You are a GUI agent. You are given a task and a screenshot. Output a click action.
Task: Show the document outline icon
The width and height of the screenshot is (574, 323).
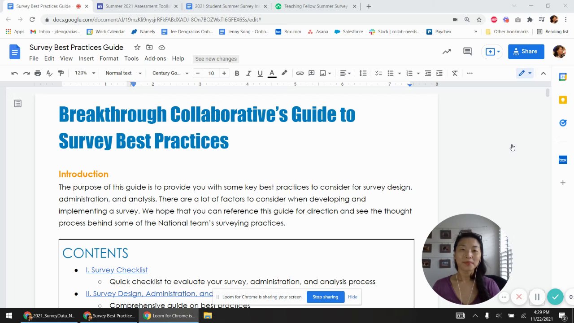(17, 104)
